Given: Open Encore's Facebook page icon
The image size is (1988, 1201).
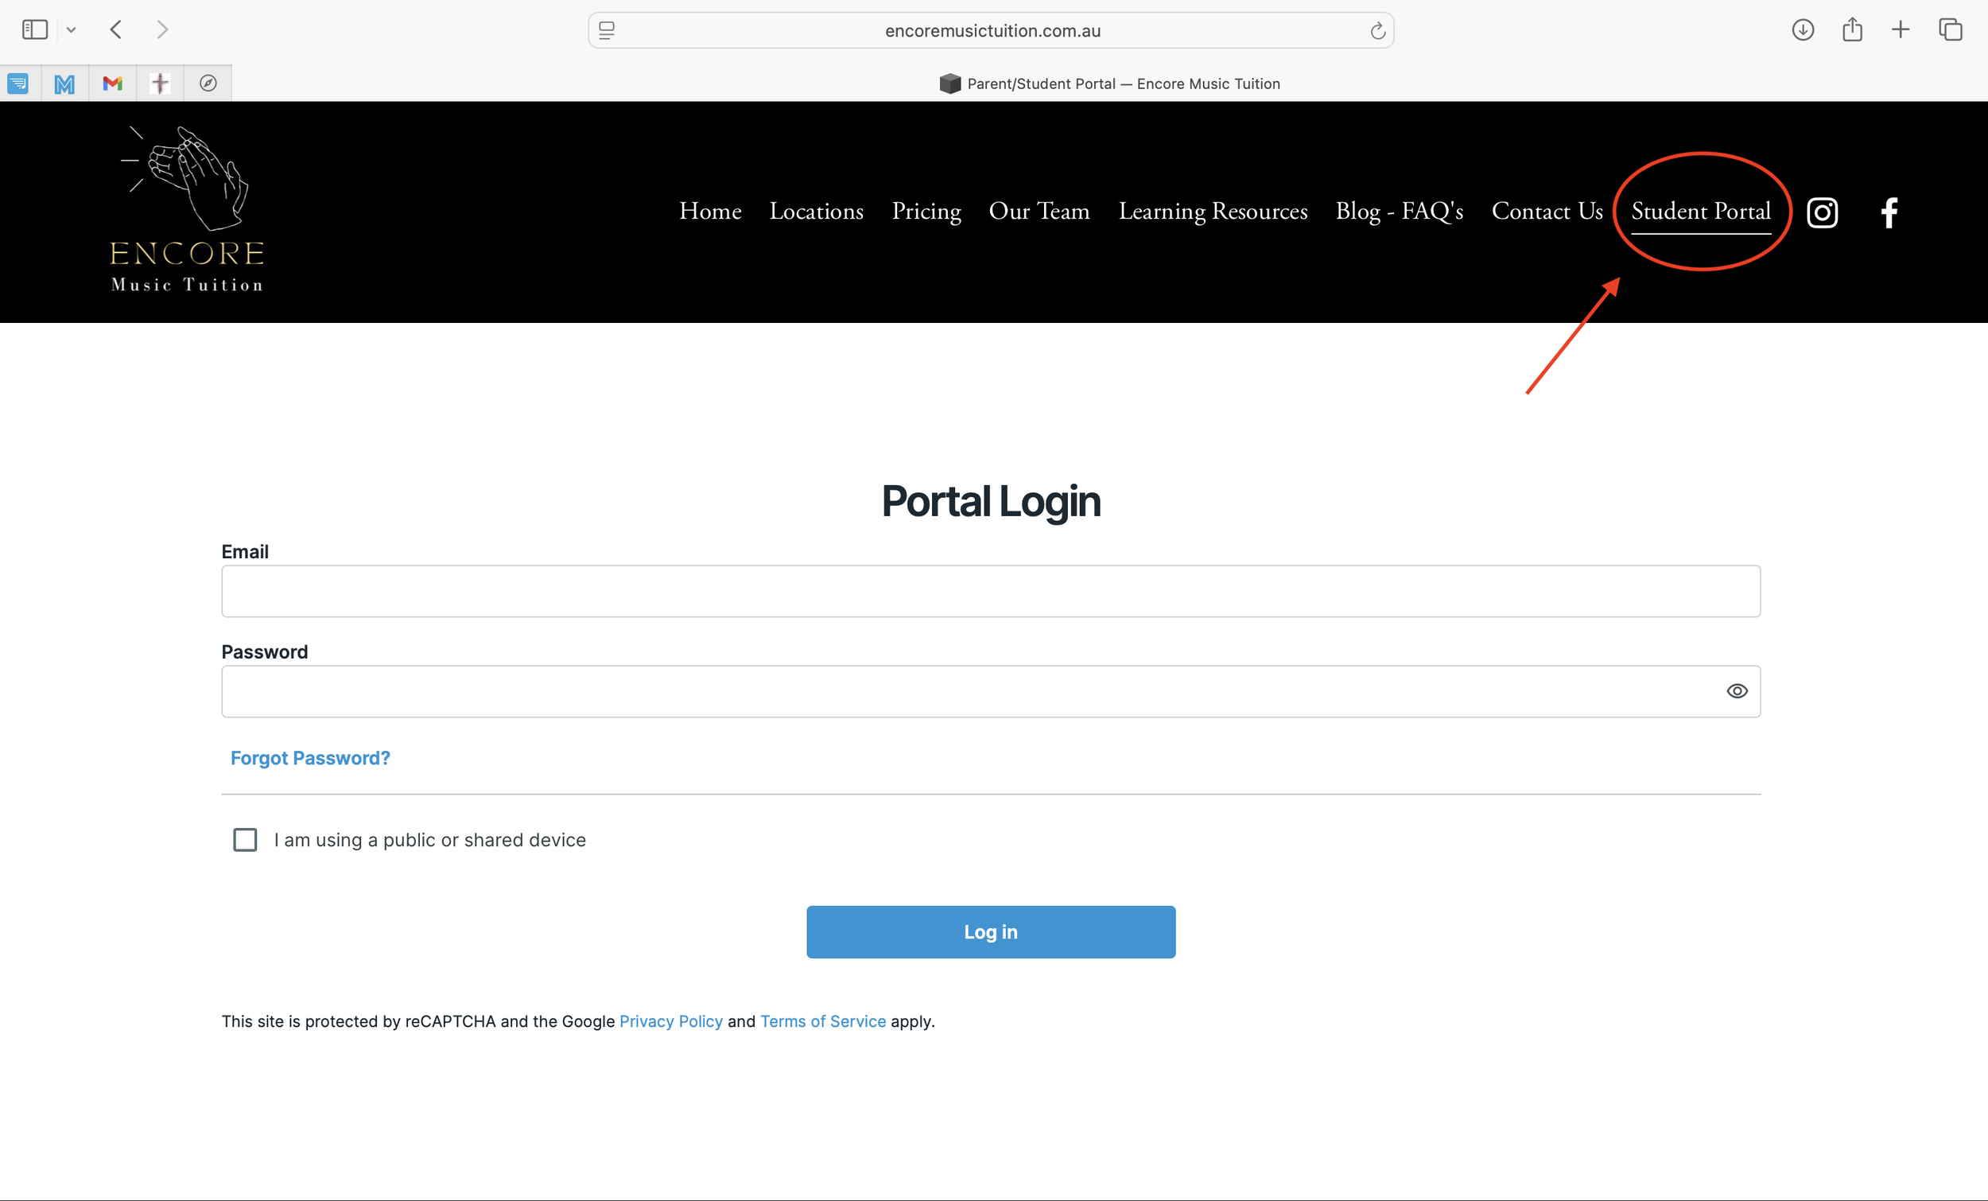Looking at the screenshot, I should pos(1889,212).
